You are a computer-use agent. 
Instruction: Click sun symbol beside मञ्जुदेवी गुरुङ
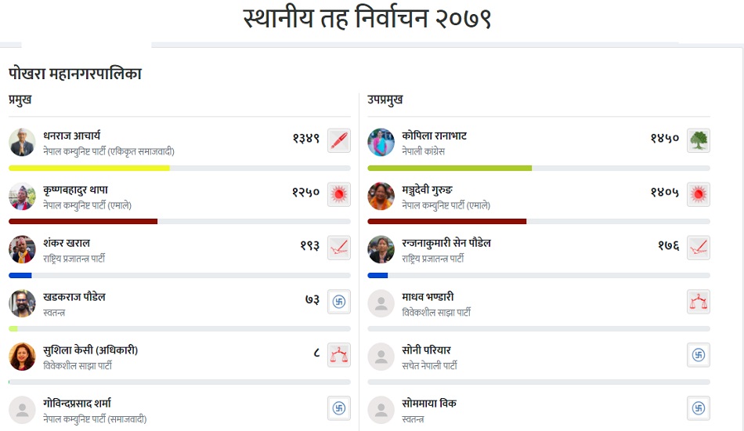(x=698, y=194)
